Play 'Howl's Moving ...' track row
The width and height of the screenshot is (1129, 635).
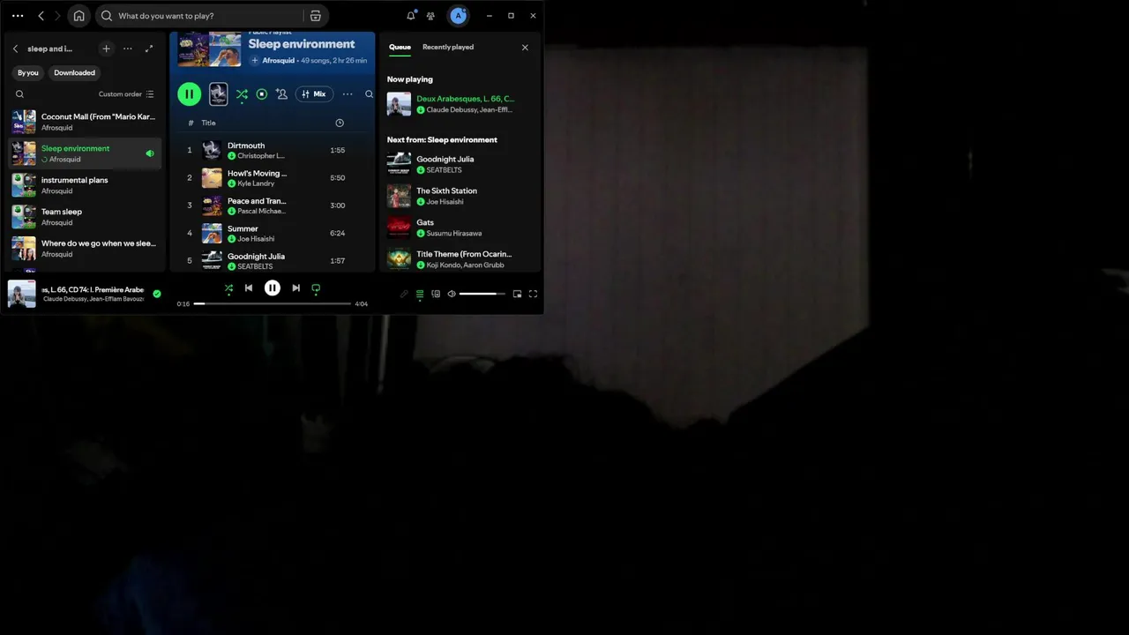pyautogui.click(x=272, y=178)
